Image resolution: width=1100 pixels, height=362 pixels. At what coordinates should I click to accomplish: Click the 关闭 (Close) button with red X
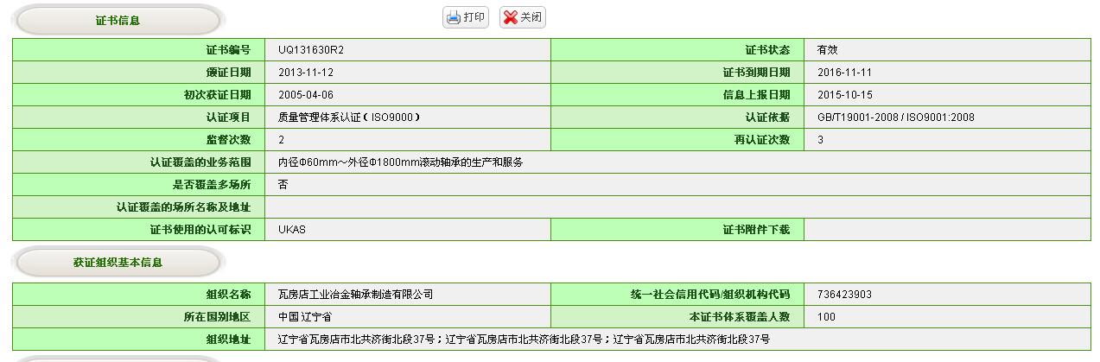coord(523,17)
